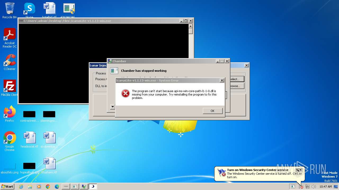Screen dimensions: 339x190
Task: Open the headsocial.rtf document icon
Action: pyautogui.click(x=29, y=140)
